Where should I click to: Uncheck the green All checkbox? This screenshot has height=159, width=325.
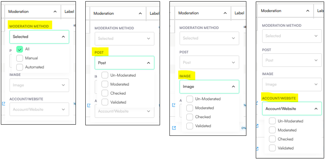20,49
